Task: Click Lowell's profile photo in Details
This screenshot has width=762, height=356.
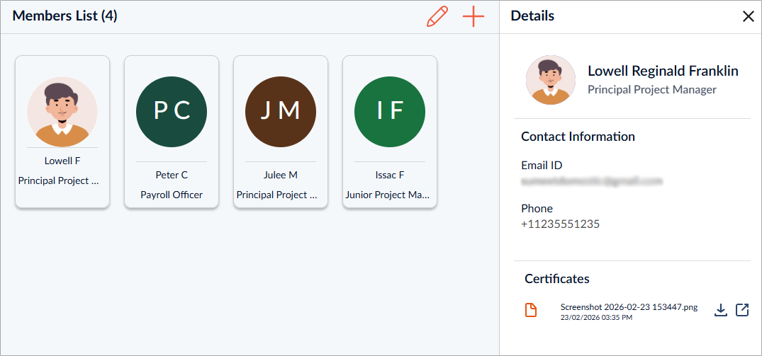Action: click(551, 80)
